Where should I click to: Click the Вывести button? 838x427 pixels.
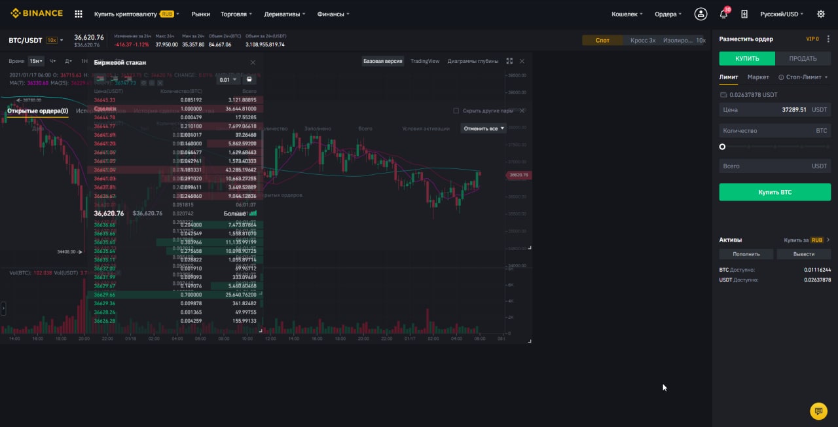pyautogui.click(x=804, y=254)
